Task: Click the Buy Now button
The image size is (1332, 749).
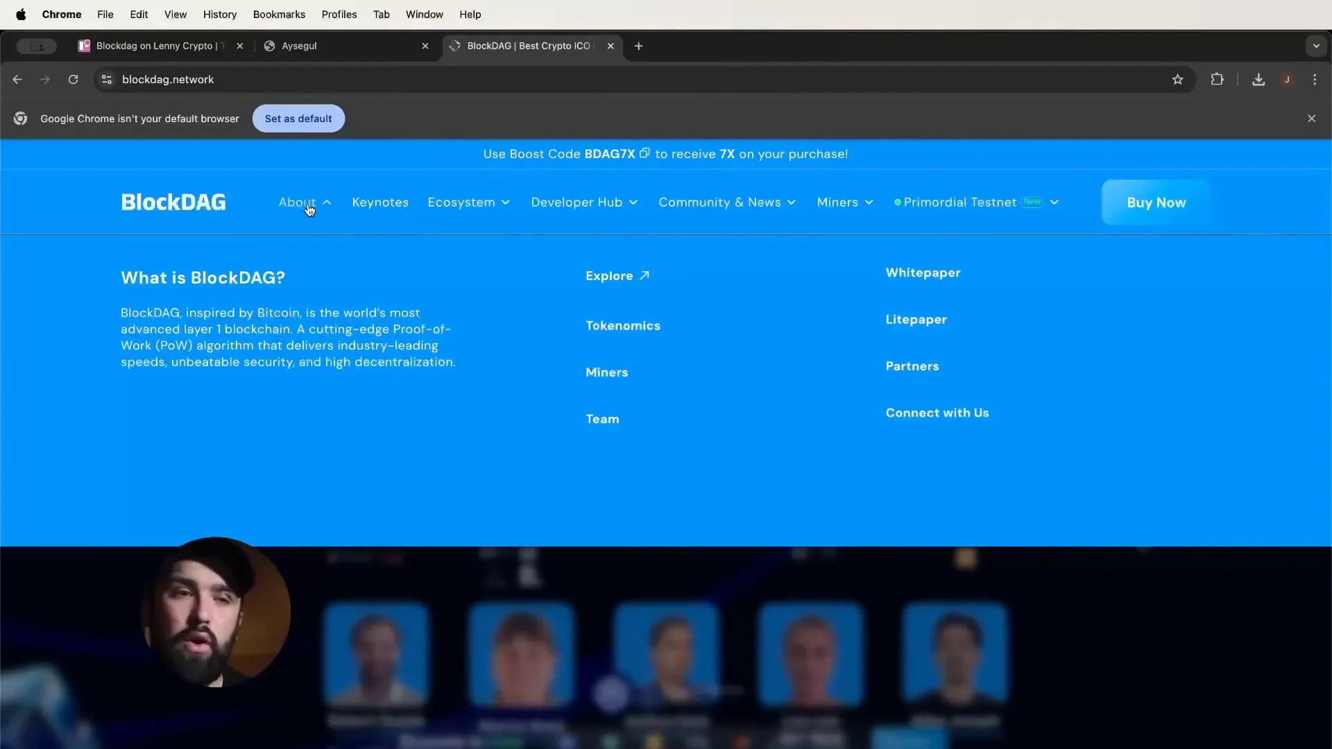Action: click(x=1156, y=203)
